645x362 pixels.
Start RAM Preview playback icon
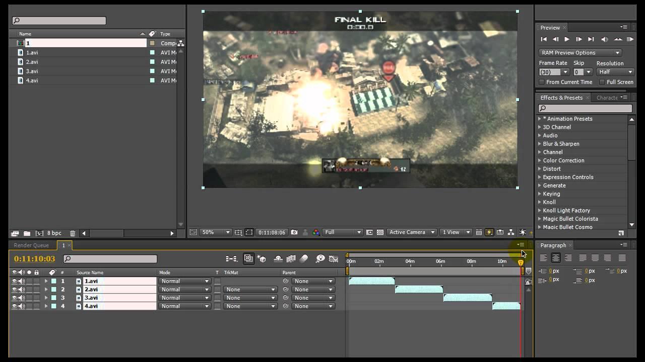[630, 39]
